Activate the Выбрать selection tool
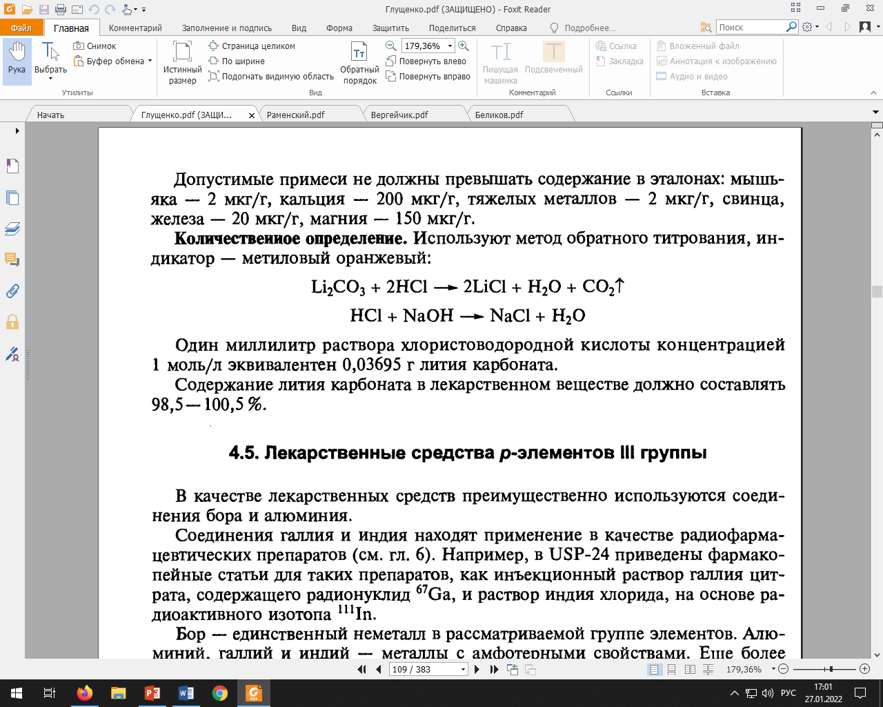Screen dimensions: 883x707 tap(50, 61)
